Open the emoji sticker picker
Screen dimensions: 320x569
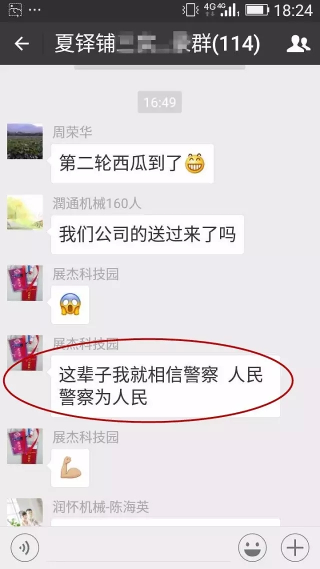[x=252, y=548]
